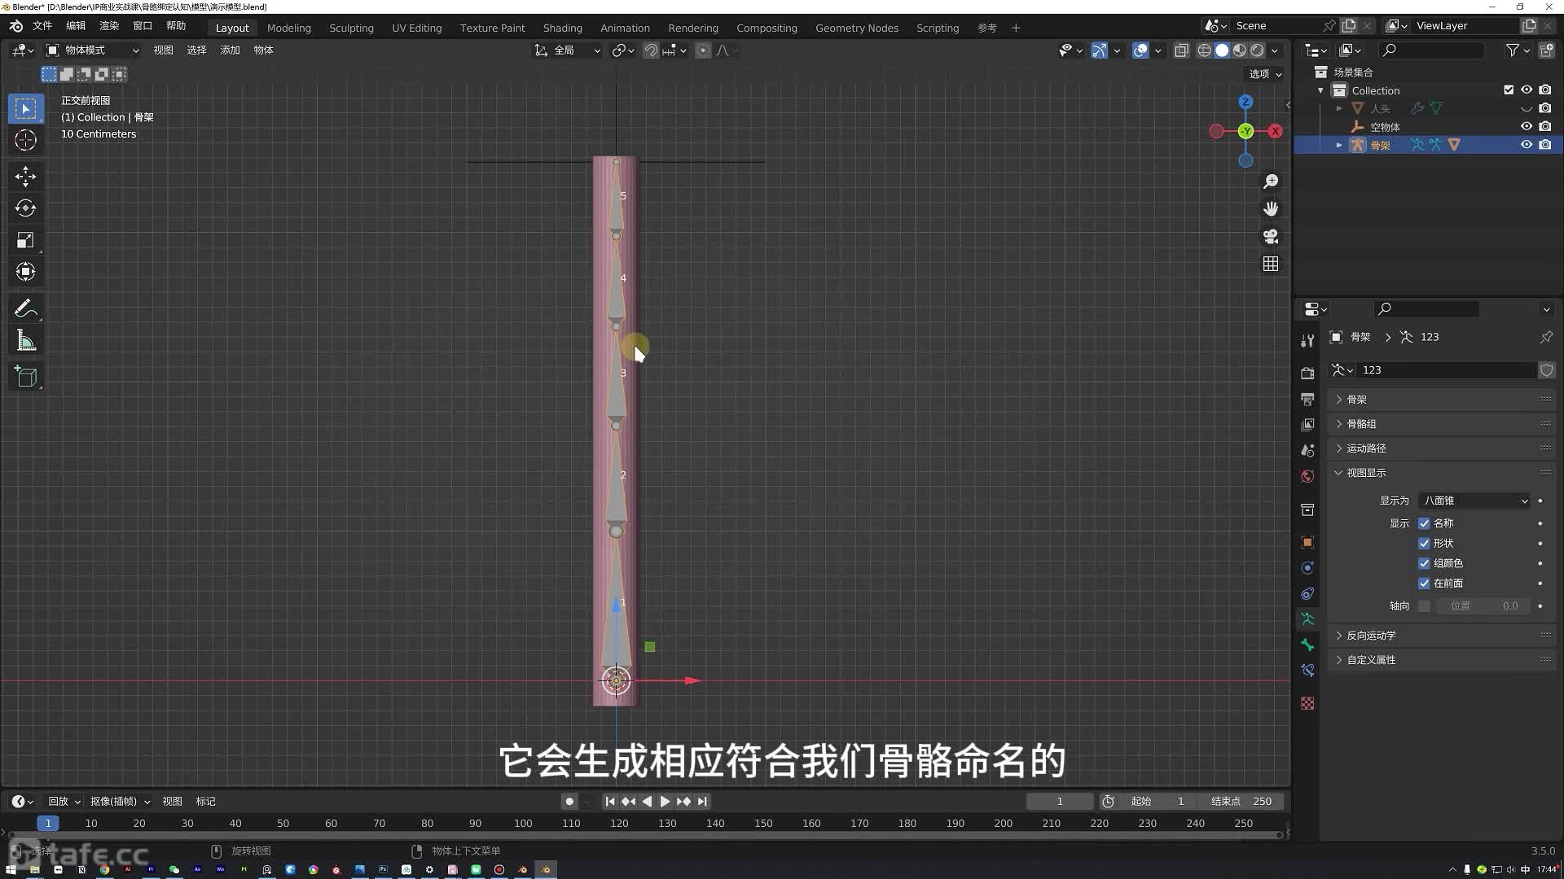Switch perspective/orthographic grid icon
Image resolution: width=1564 pixels, height=879 pixels.
pyautogui.click(x=1271, y=265)
